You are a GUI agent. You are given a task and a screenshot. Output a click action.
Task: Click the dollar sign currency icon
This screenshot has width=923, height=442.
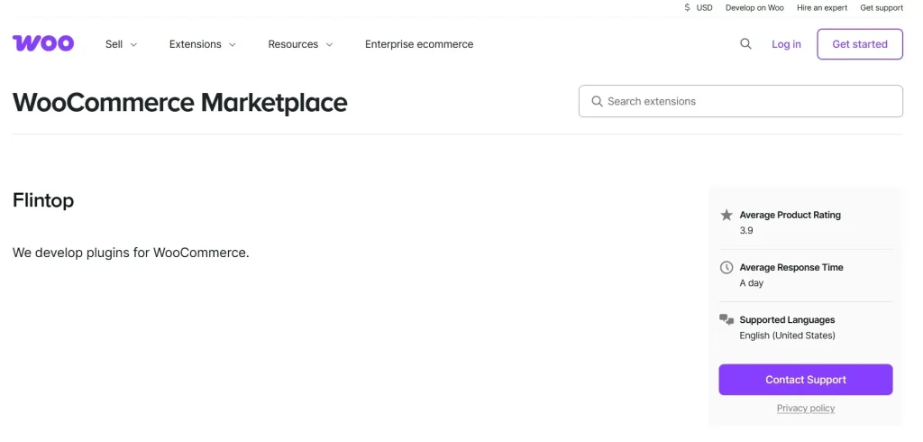tap(688, 7)
